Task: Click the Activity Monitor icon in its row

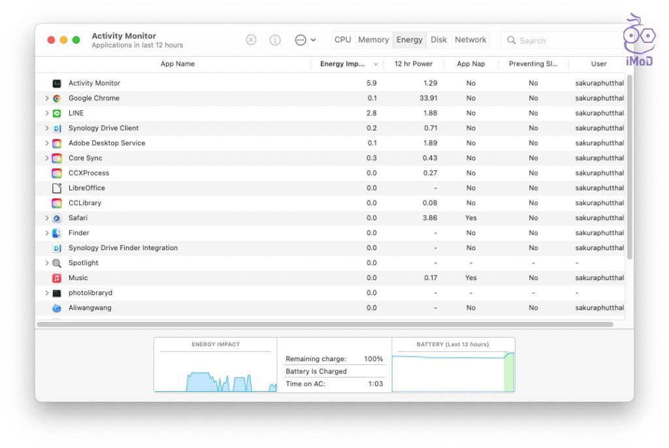Action: click(x=56, y=83)
